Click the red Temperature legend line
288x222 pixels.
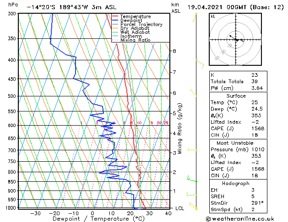click(x=115, y=16)
